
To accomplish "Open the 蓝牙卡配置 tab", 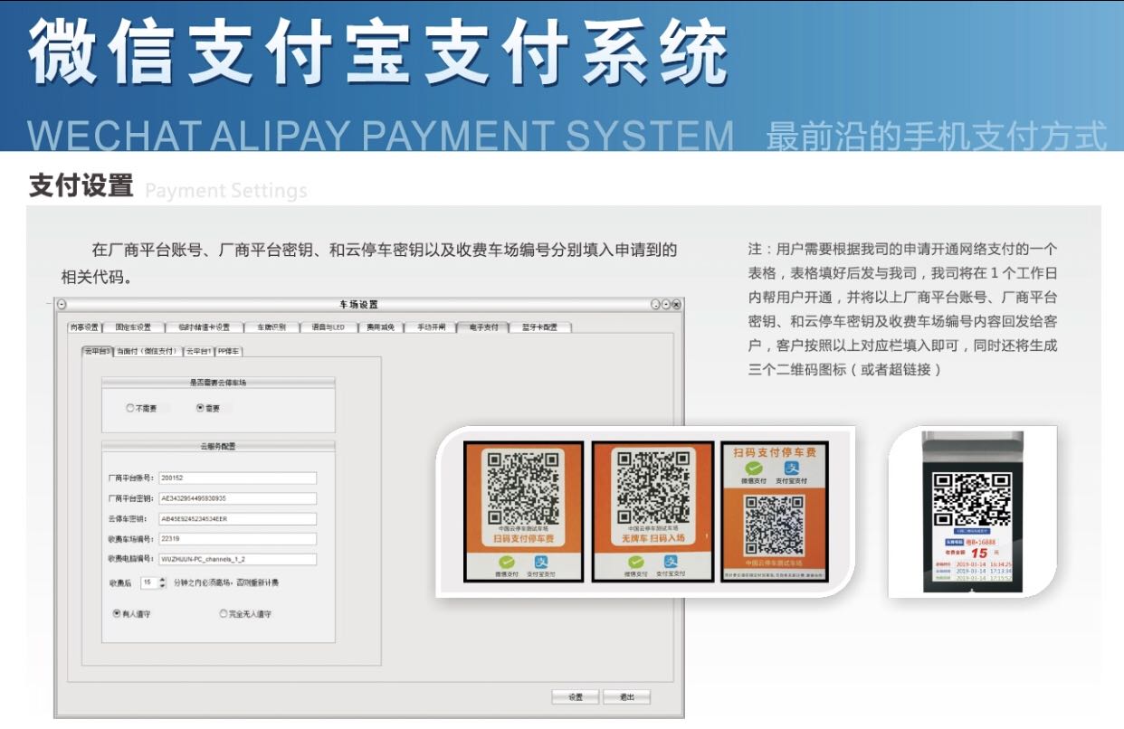I will [541, 327].
